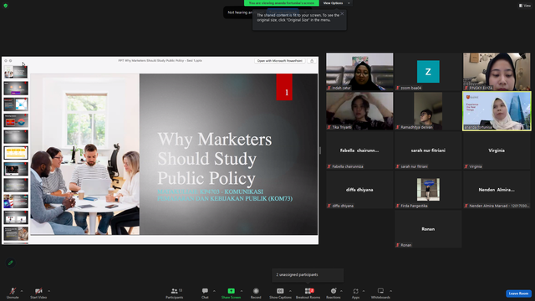
Task: Close the shared content size tooltip
Action: pos(342,13)
